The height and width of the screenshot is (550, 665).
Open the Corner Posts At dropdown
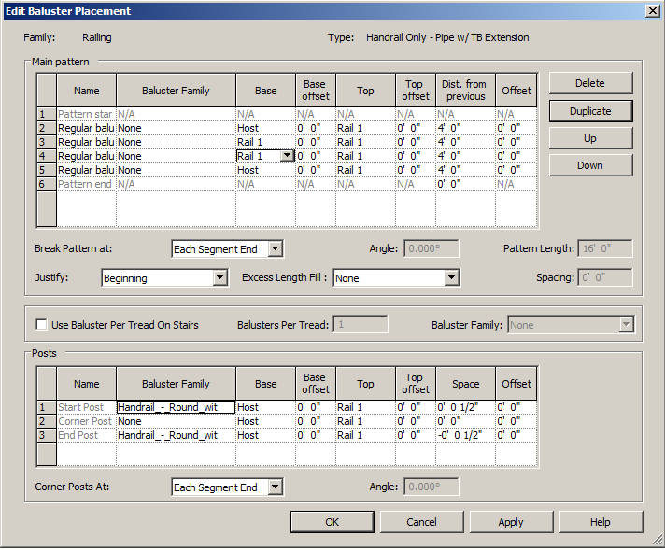(275, 487)
